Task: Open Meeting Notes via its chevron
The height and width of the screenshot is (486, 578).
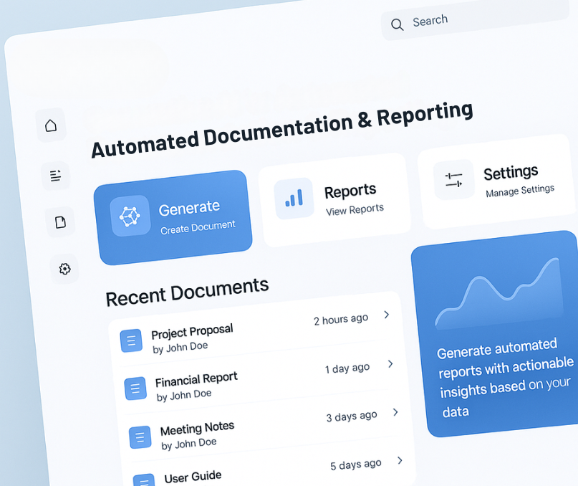Action: (x=395, y=412)
